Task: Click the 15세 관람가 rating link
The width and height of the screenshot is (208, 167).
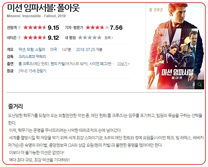Action: (37, 71)
